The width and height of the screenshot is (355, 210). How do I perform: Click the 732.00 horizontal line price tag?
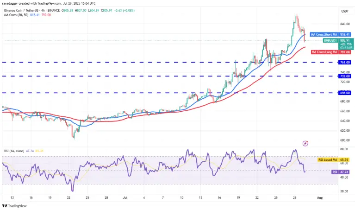pyautogui.click(x=344, y=76)
